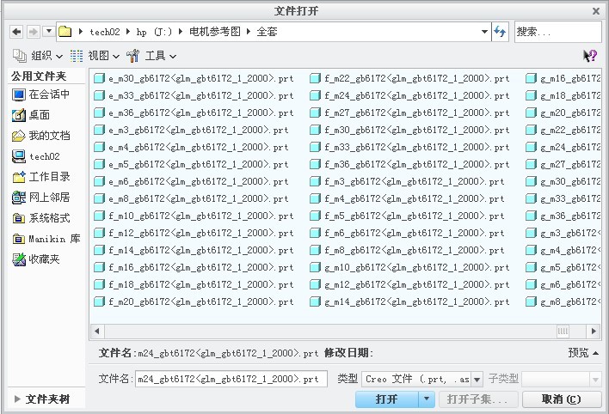
Task: Click the part icon of g_m12_gb6172
Action: pyautogui.click(x=316, y=284)
